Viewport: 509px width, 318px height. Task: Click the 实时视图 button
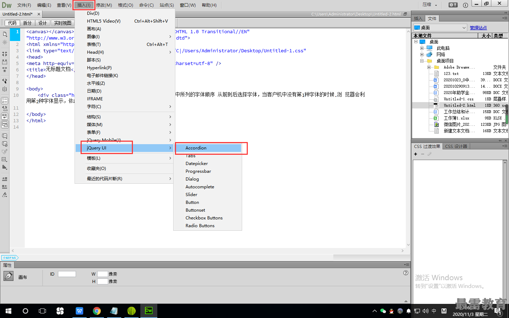pos(63,23)
